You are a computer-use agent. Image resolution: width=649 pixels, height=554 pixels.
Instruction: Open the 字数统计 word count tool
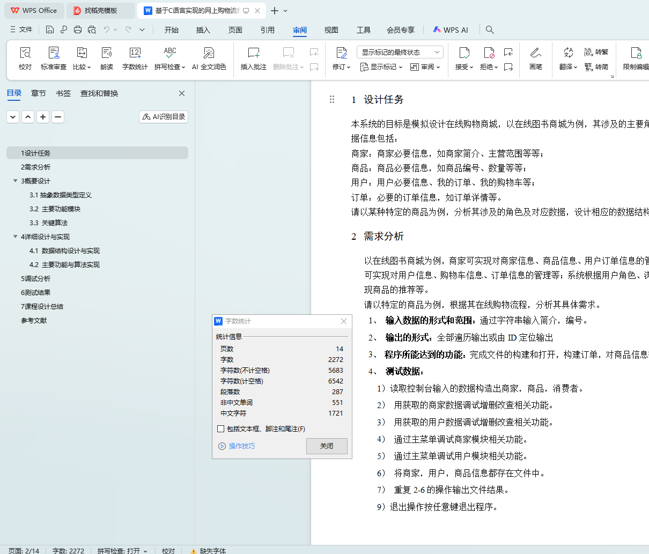(135, 58)
